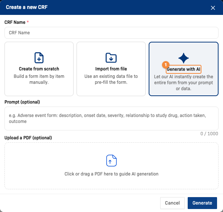The height and width of the screenshot is (212, 223).
Task: Focus the Prompt text area
Action: tap(111, 118)
